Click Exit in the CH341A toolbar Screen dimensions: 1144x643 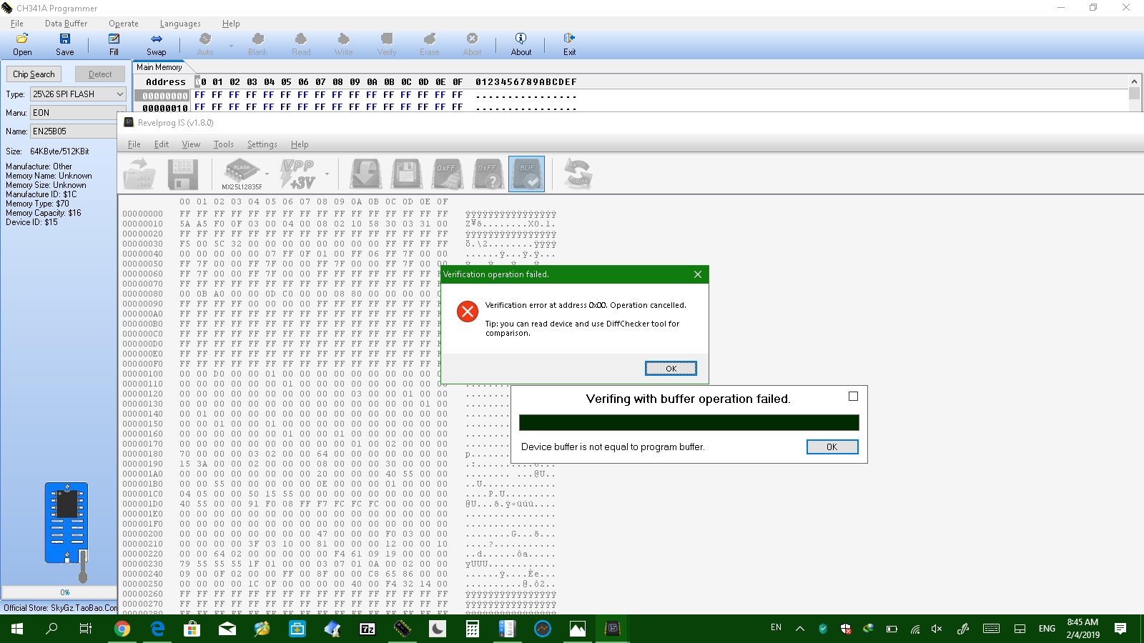pyautogui.click(x=569, y=44)
